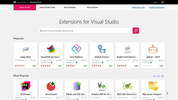Click the Sign in link
The height and width of the screenshot is (100, 178).
155,2
